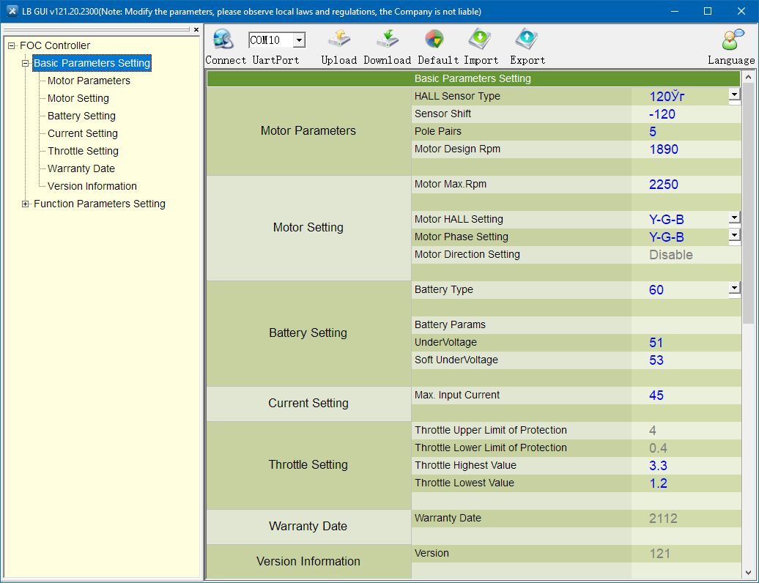
Task: Restore defaults with the Default icon
Action: point(434,40)
